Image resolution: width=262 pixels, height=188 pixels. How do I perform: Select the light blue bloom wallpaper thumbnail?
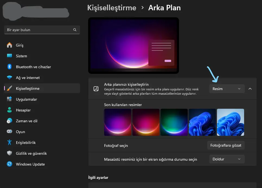231,122
